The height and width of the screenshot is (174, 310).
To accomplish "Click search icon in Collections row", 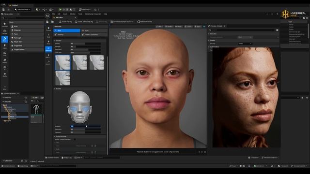I will coord(26,161).
